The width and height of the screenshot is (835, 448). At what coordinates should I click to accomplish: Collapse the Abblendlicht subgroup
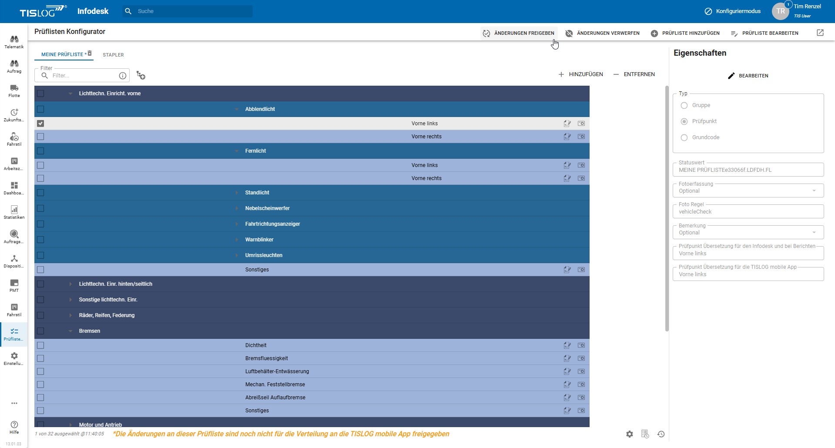pos(237,109)
